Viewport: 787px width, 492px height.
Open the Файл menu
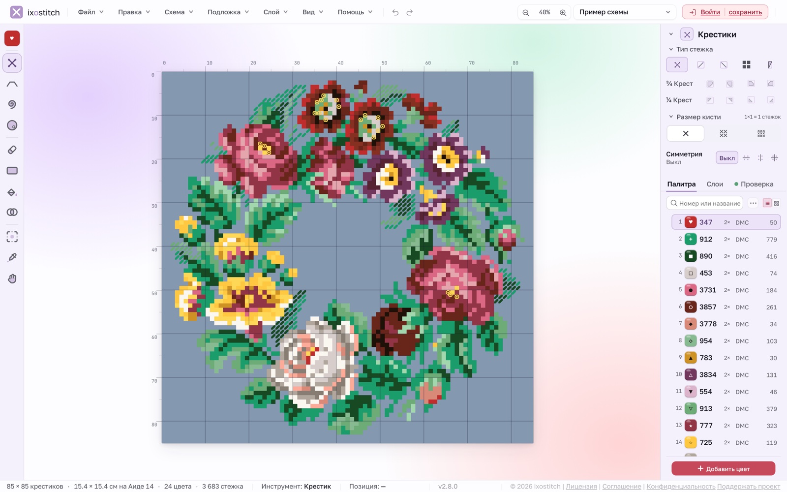point(91,12)
